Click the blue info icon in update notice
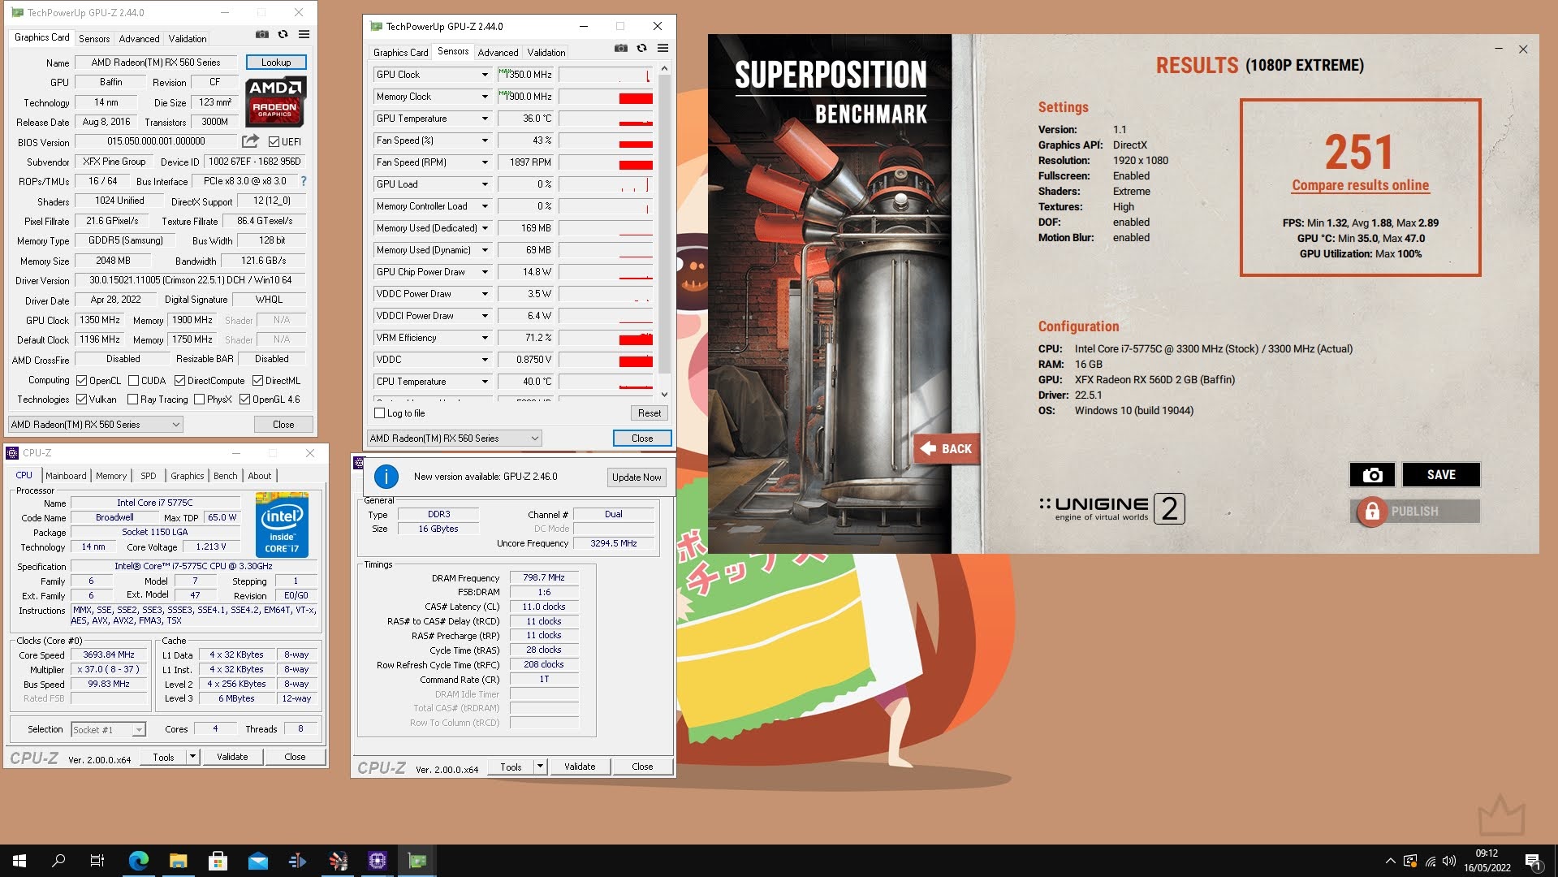1558x877 pixels. (386, 477)
